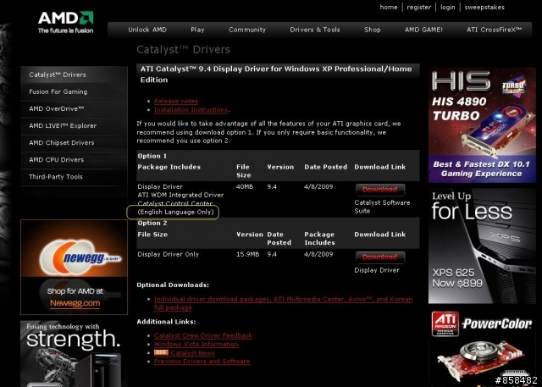Viewport: 542px width, 387px height.
Task: Click the Newegg.com shop banner
Action: coord(74,267)
